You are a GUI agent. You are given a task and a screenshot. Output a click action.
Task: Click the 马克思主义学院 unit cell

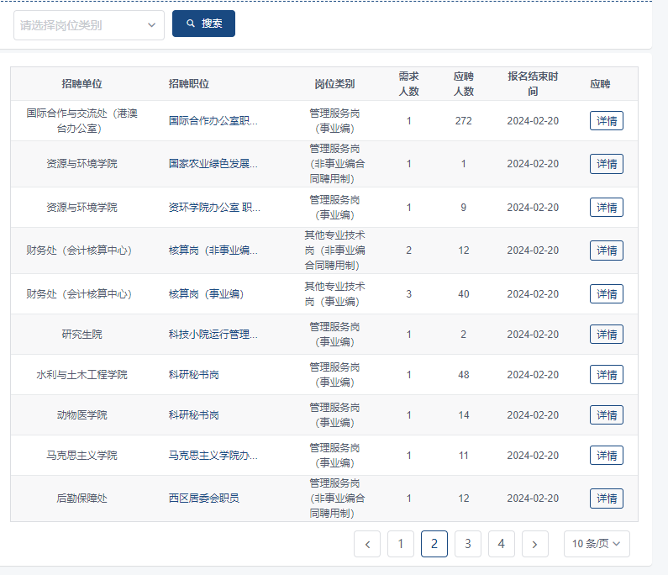82,456
